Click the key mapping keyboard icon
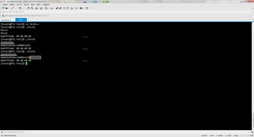254x137 pixels. pos(72,8)
